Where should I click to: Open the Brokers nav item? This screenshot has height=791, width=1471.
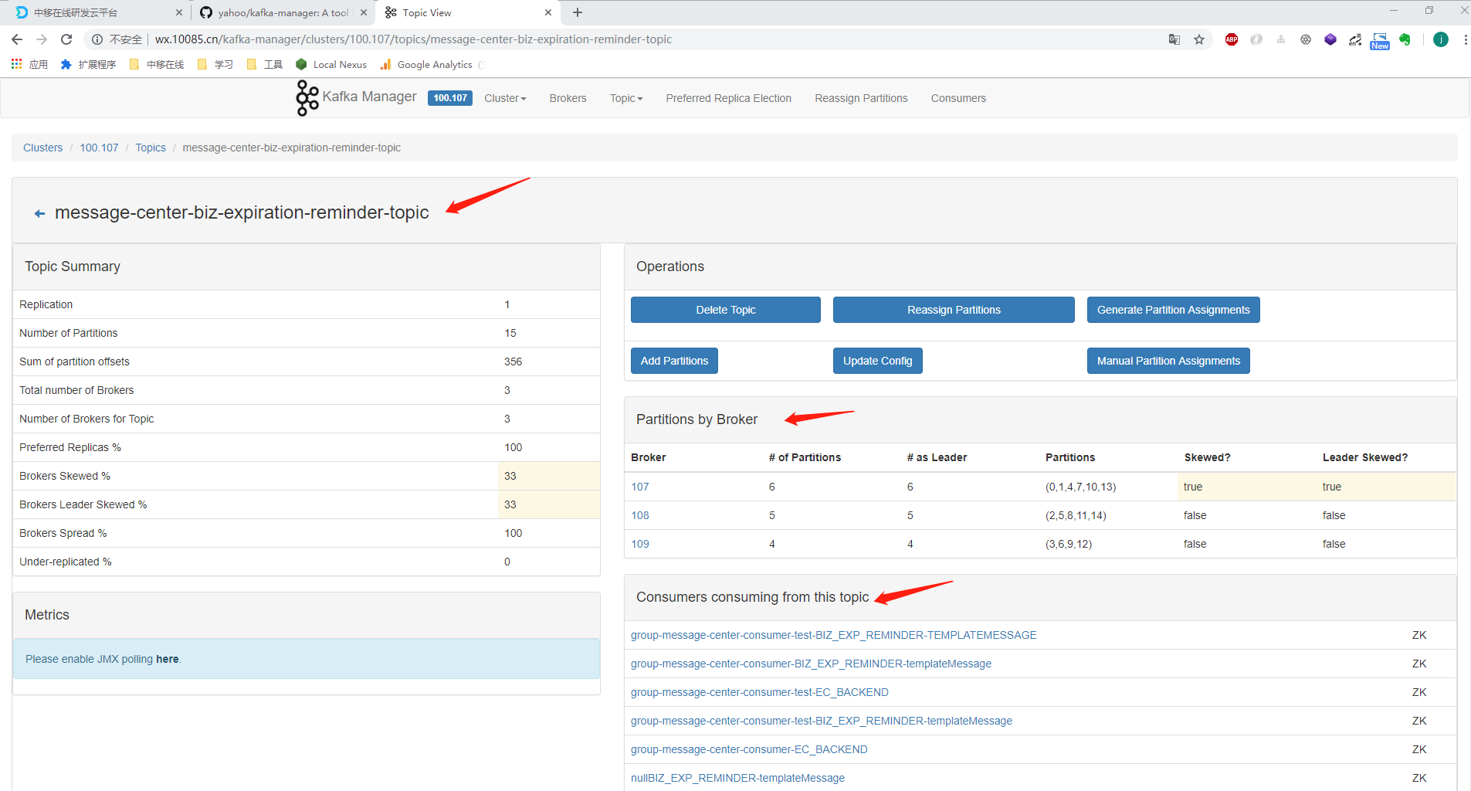click(568, 98)
